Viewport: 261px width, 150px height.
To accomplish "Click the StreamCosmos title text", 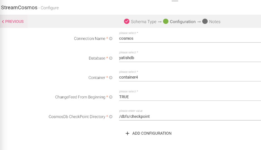I will [x=19, y=8].
